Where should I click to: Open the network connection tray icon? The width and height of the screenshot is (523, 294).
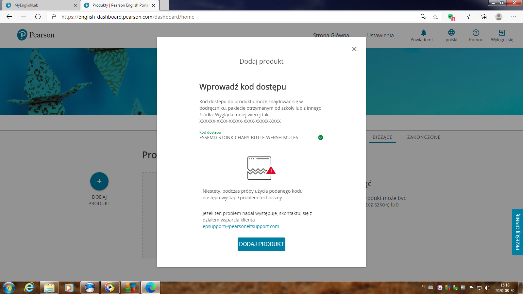479,288
